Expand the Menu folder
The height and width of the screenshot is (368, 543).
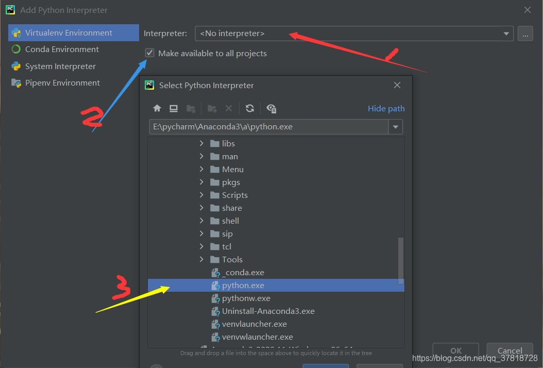pyautogui.click(x=201, y=169)
